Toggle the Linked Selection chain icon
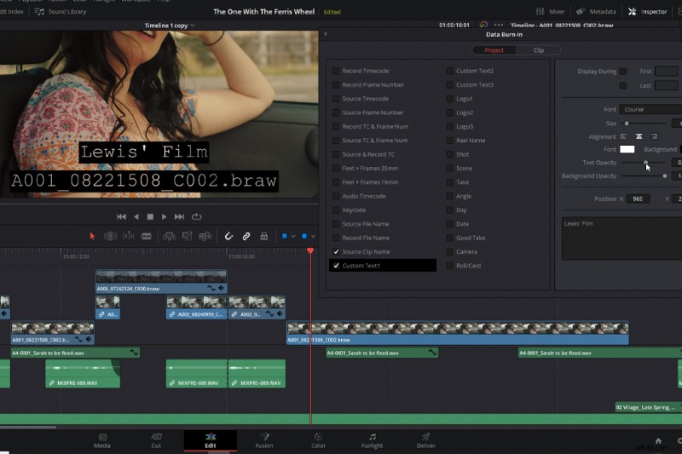This screenshot has height=454, width=682. pyautogui.click(x=246, y=236)
